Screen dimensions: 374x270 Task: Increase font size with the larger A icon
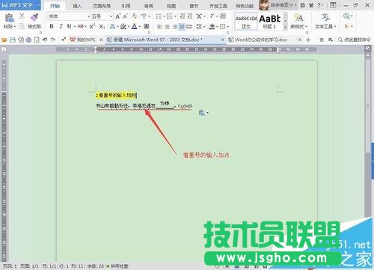(x=117, y=16)
